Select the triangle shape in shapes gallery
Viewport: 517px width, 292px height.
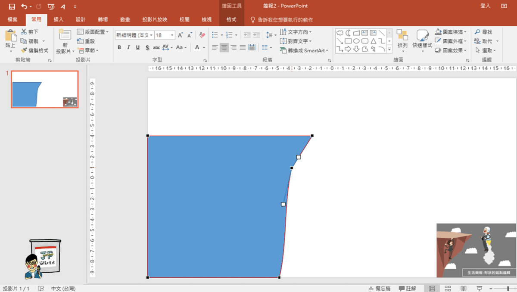click(373, 41)
